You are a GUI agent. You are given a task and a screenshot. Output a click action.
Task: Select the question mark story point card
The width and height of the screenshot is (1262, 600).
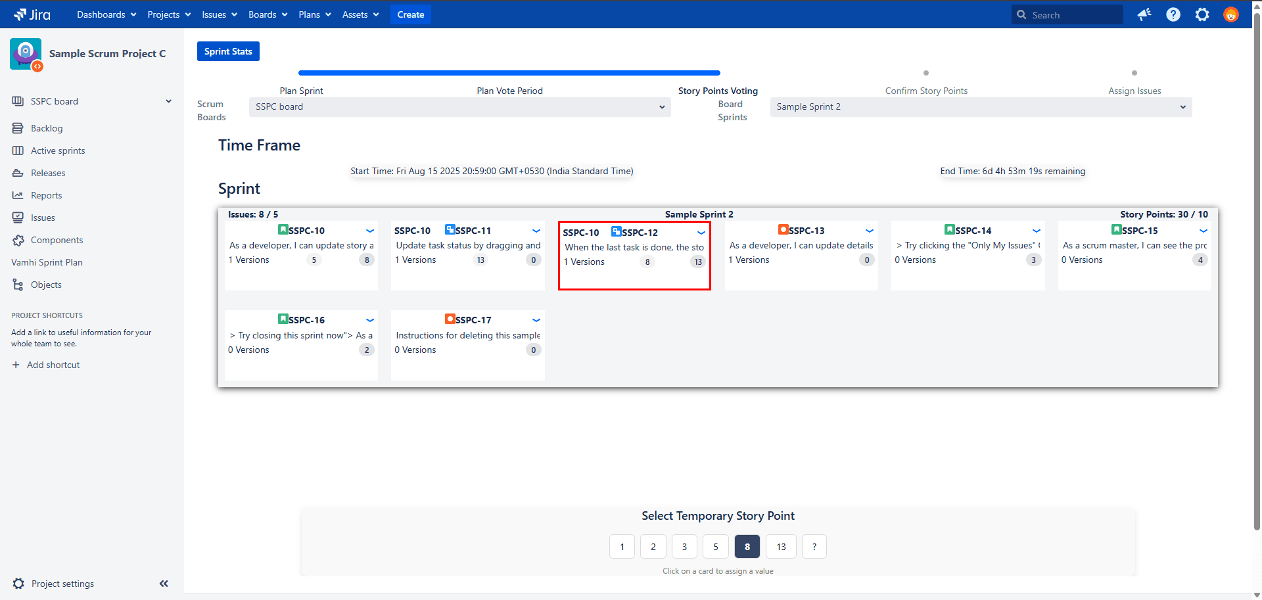pos(814,547)
